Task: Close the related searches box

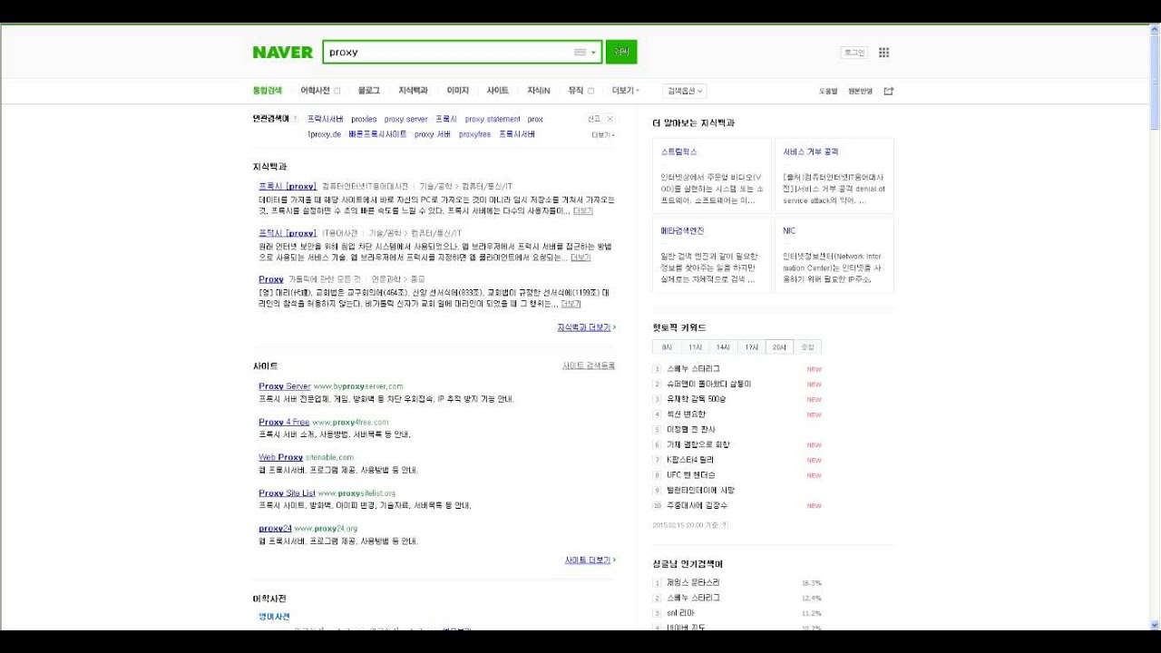Action: pyautogui.click(x=610, y=119)
